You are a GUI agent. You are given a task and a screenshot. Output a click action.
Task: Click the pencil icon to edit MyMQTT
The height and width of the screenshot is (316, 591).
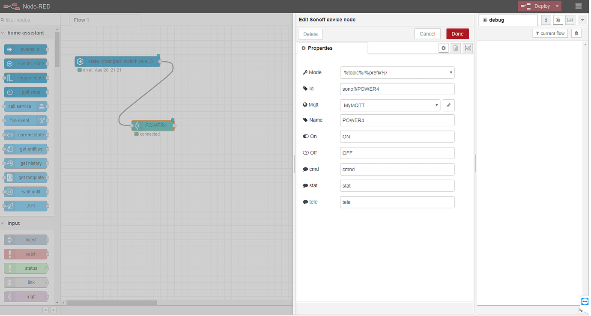coord(448,105)
